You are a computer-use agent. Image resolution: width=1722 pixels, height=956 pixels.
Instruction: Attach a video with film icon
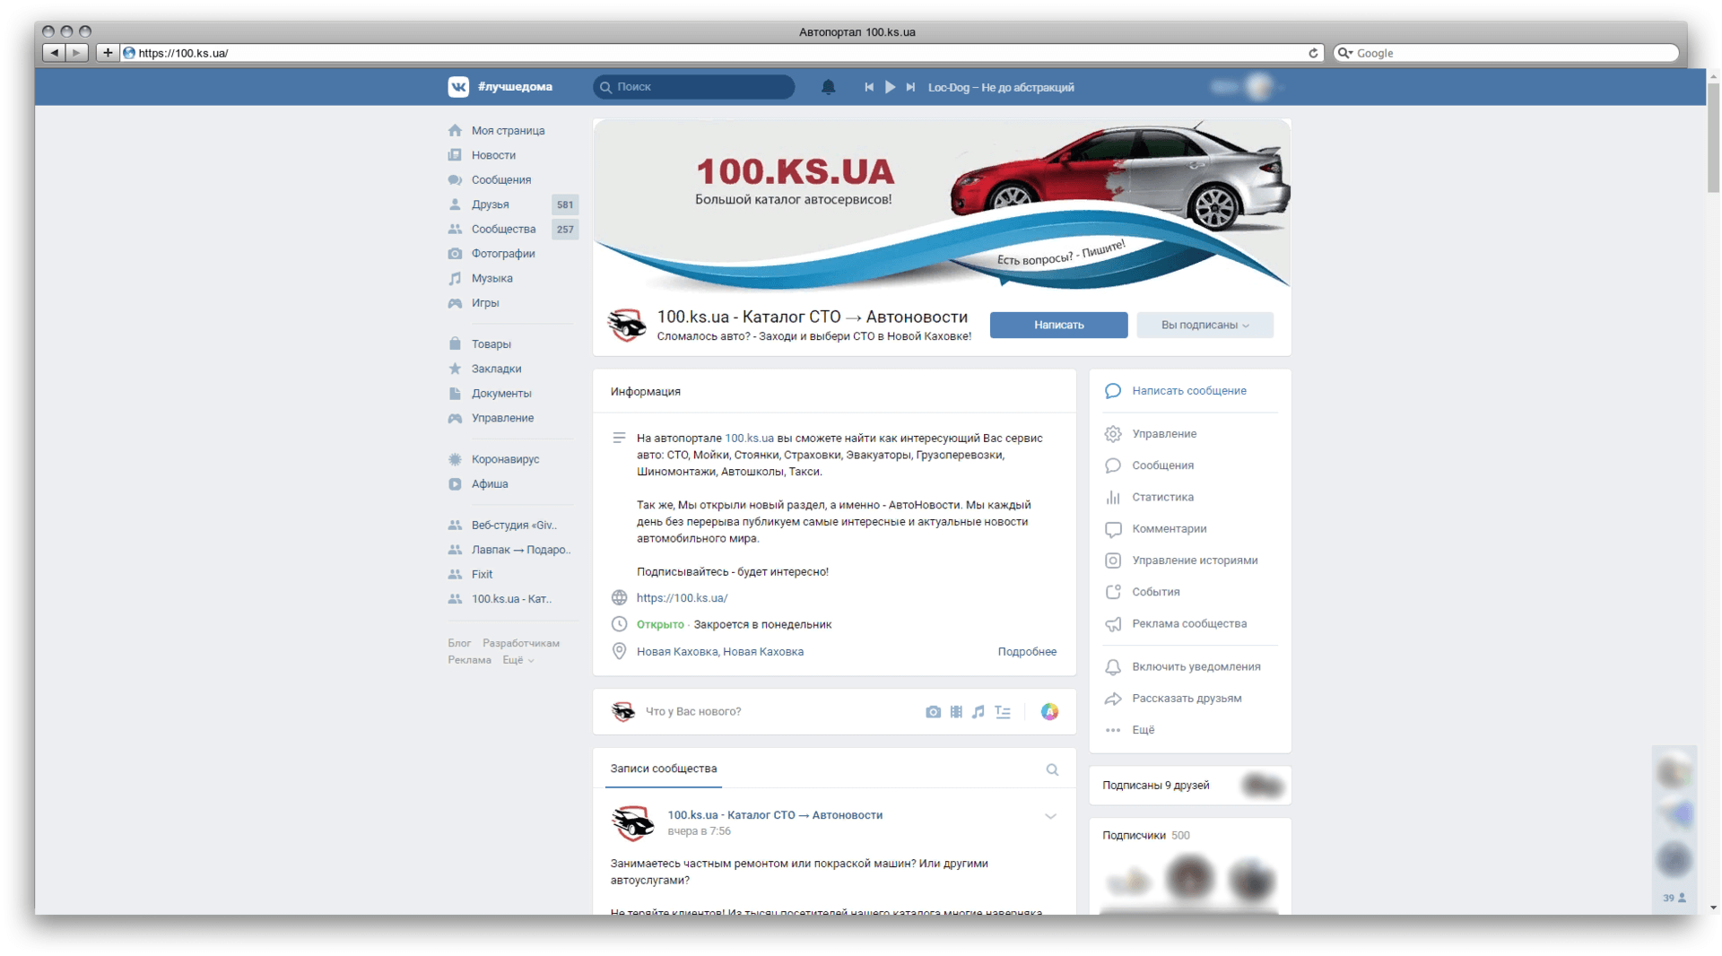(x=956, y=712)
